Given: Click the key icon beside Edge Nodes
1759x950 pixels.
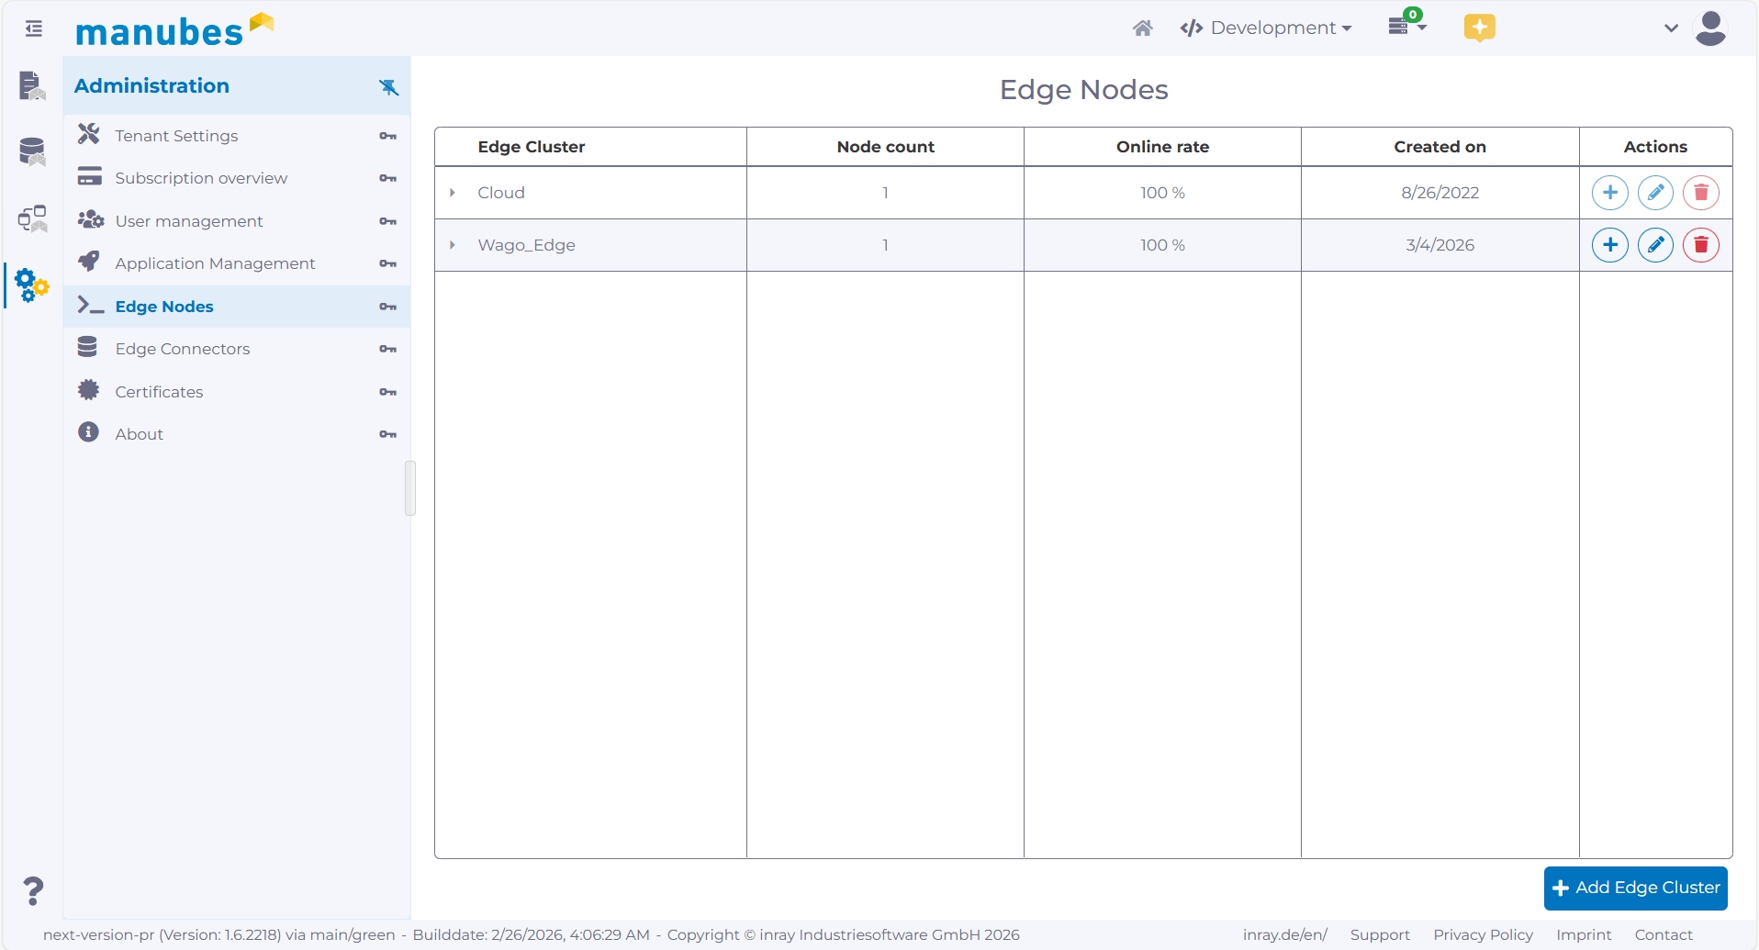Looking at the screenshot, I should 387,306.
